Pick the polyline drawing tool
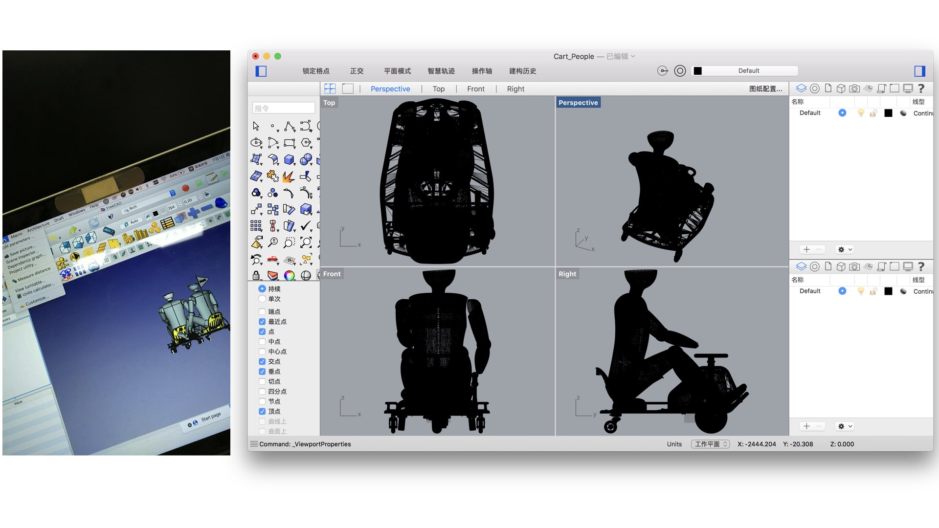939x528 pixels. click(290, 127)
